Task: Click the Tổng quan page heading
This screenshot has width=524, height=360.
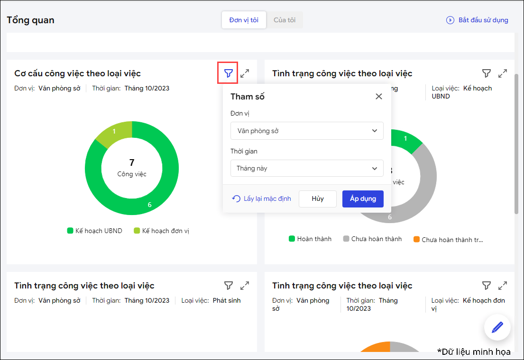Action: (30, 20)
